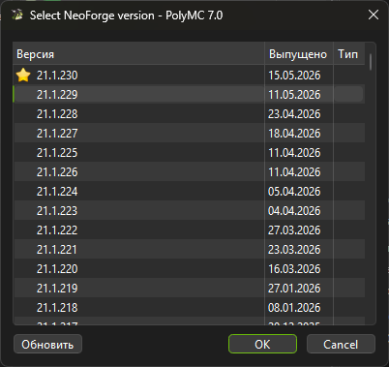Viewport: 389px width, 367px height.
Task: Choose version 21.1.227 from the list
Action: pos(189,133)
